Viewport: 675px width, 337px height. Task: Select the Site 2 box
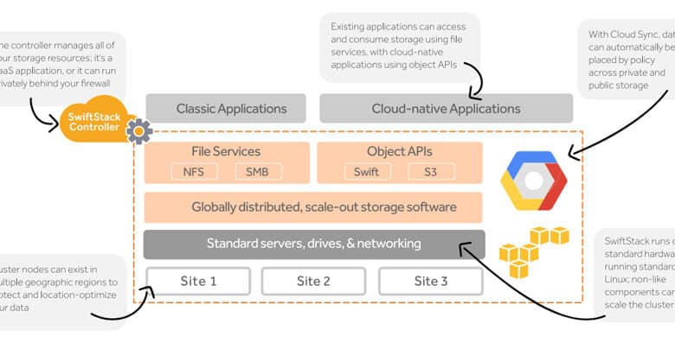(x=313, y=281)
